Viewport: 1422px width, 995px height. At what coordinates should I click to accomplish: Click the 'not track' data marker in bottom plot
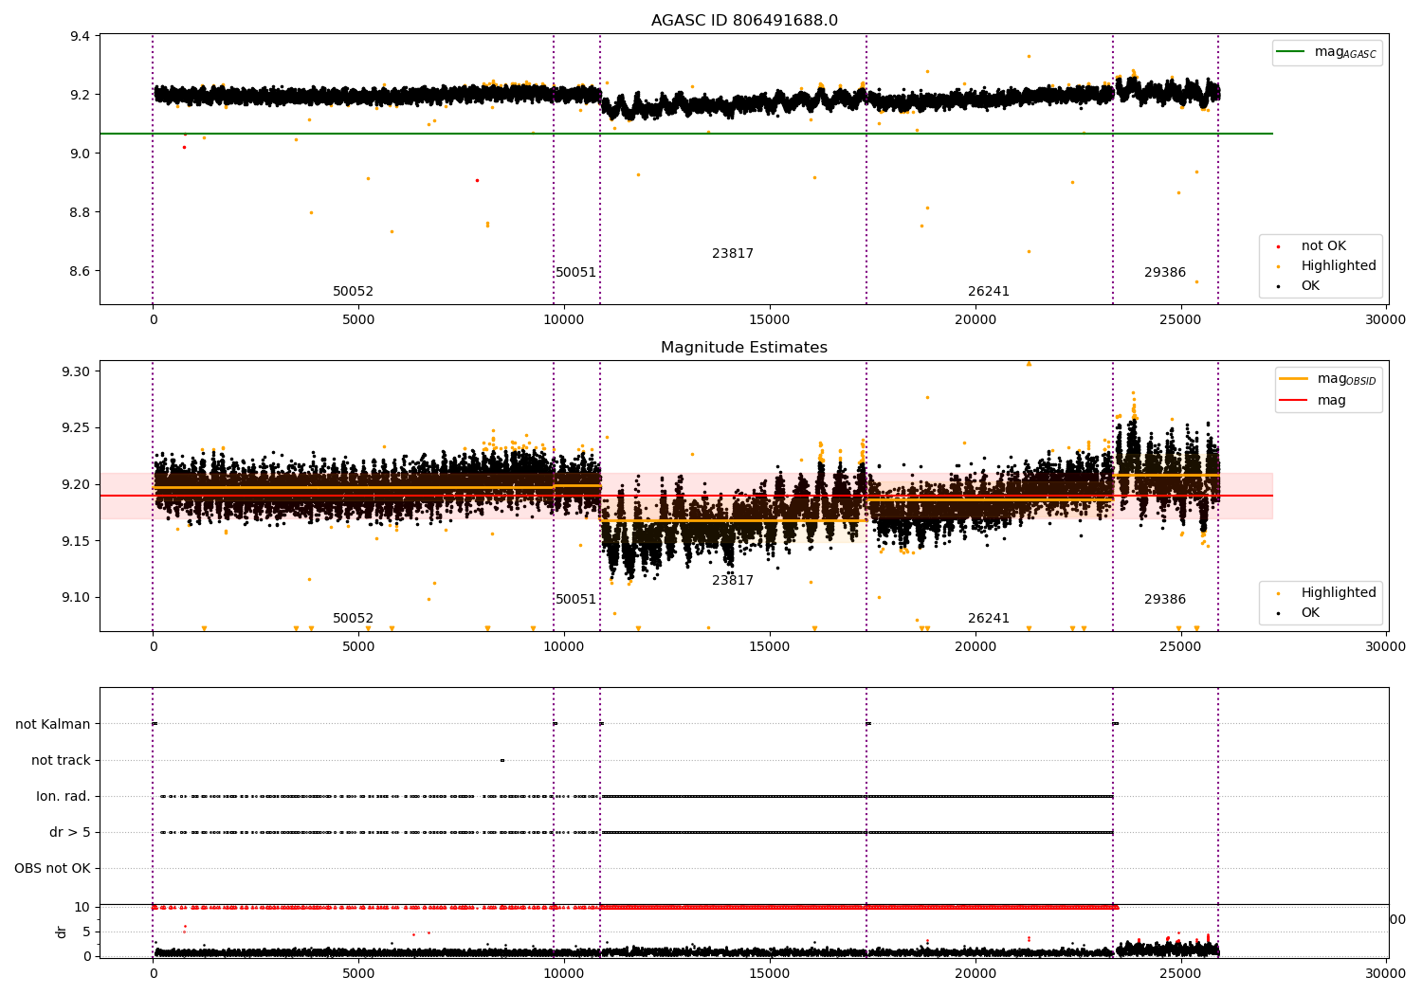(x=502, y=760)
